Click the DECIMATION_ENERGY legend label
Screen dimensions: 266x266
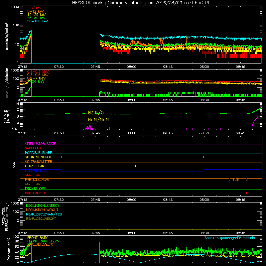pos(43,205)
